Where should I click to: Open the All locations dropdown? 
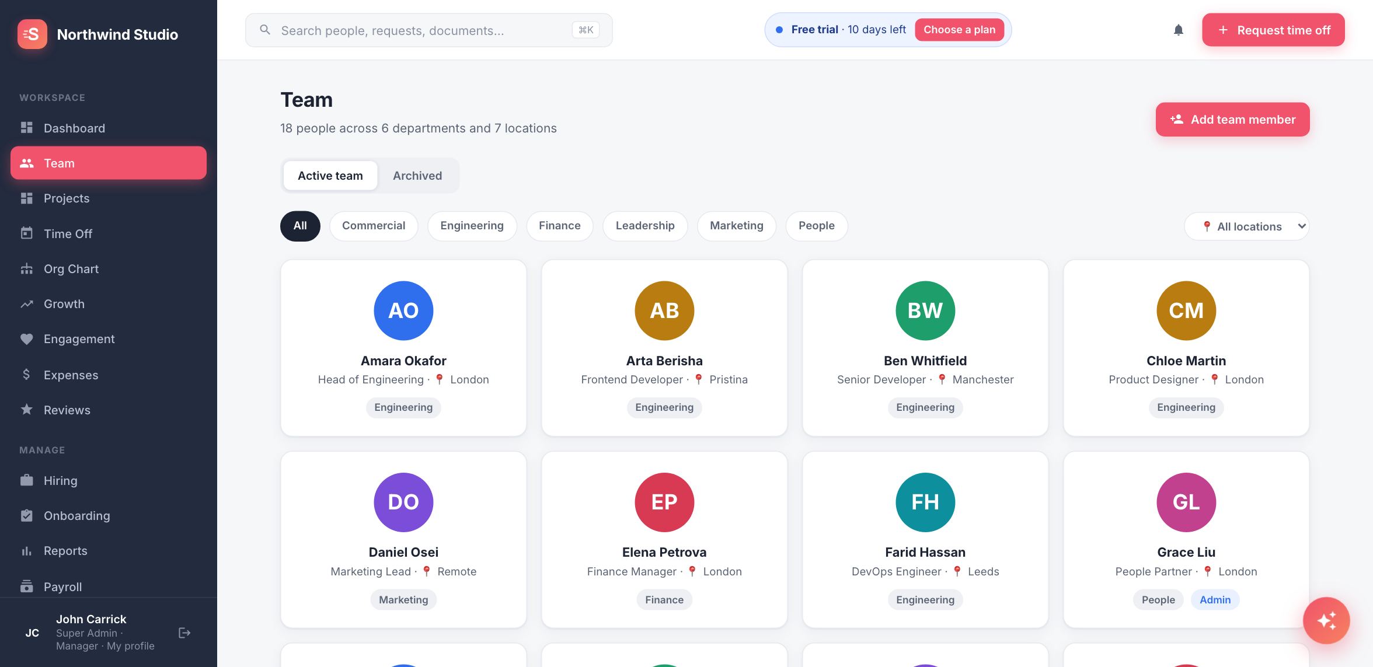1247,226
